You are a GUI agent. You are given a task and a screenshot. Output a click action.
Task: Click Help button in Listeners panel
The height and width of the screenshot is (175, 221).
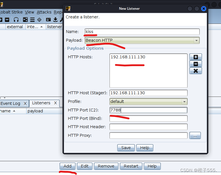152,166
